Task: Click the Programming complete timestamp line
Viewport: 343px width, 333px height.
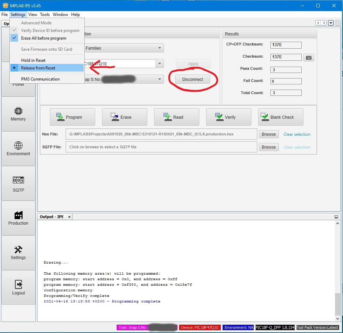Action: (x=102, y=301)
